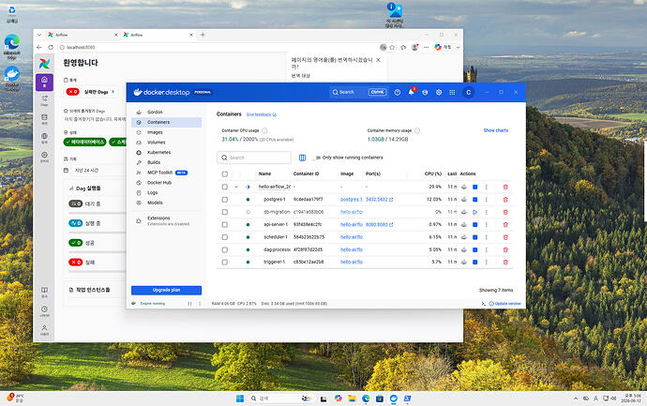Check the triggerer-1 row checkbox

(224, 262)
